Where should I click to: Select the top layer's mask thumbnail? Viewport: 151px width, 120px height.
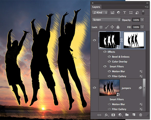pyautogui.click(x=134, y=40)
